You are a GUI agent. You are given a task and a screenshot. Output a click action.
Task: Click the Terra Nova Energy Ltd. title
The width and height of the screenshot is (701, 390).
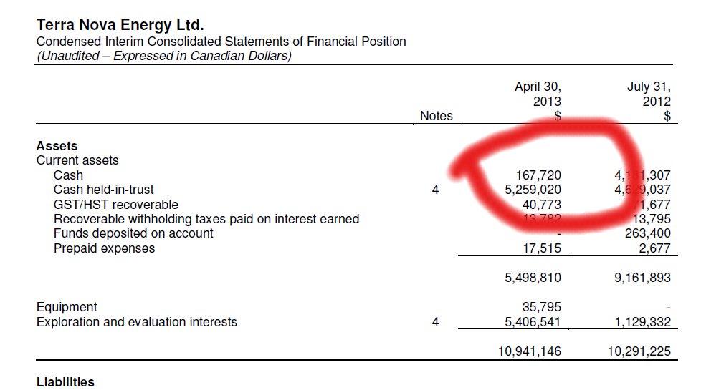[120, 26]
